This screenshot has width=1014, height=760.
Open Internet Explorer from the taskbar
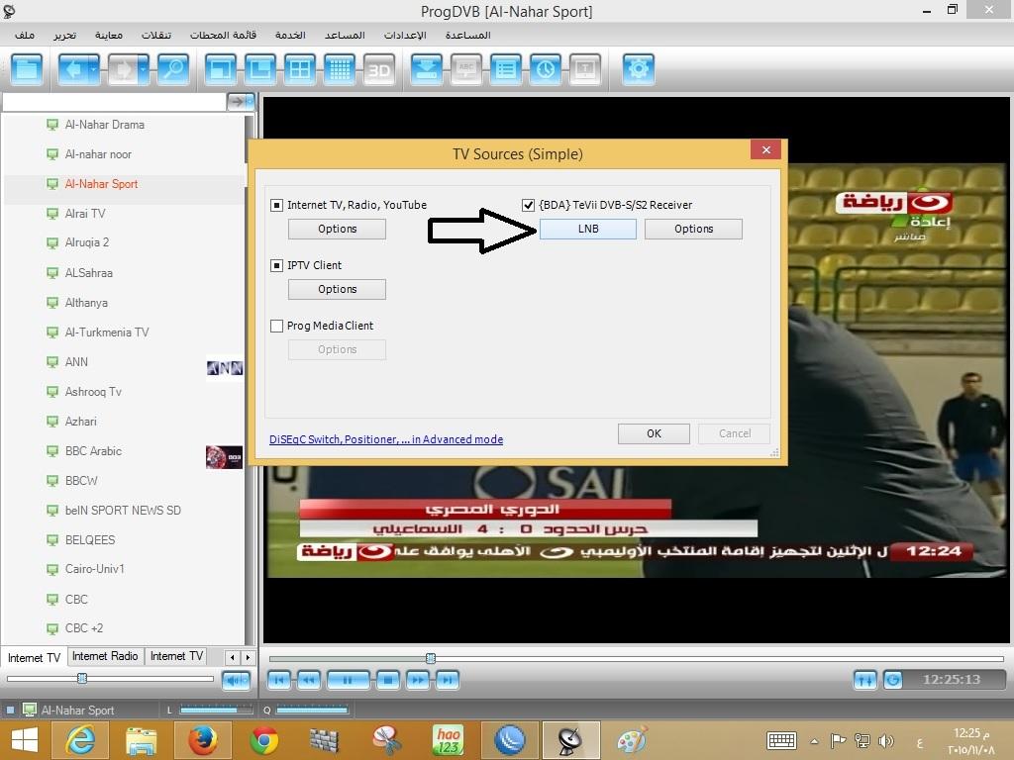[x=80, y=740]
